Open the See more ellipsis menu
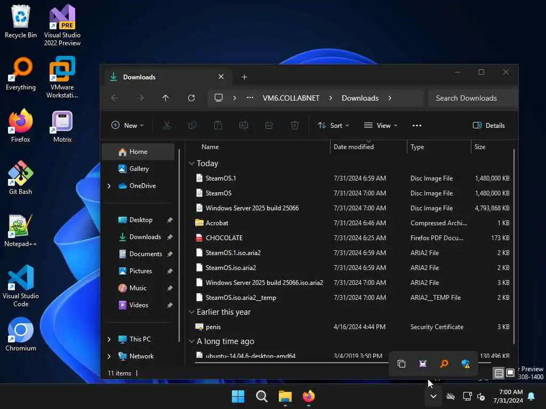Viewport: 546px width, 409px height. 417,126
